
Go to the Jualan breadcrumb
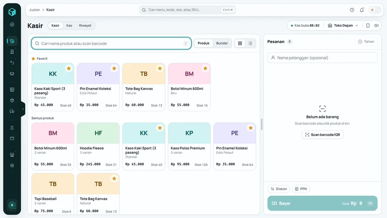coord(34,10)
